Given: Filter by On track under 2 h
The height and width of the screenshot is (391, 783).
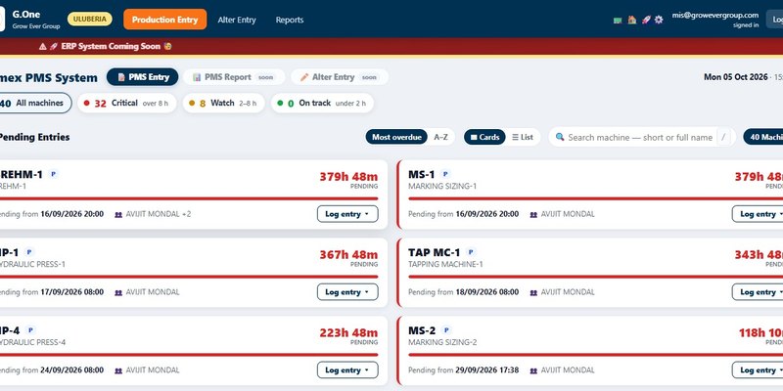Looking at the screenshot, I should 322,104.
